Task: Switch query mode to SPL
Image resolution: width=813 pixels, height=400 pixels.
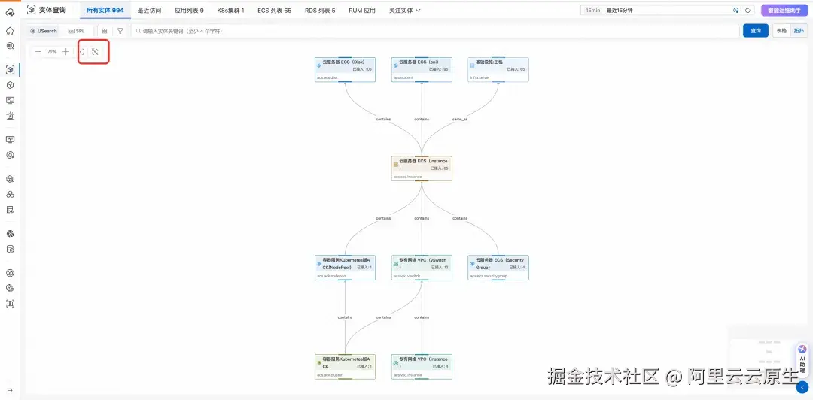Action: point(76,31)
